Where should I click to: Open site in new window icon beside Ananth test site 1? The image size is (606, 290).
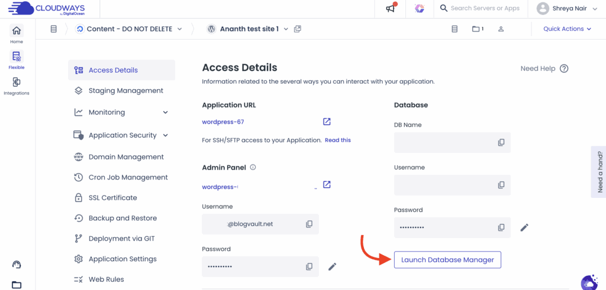298,29
